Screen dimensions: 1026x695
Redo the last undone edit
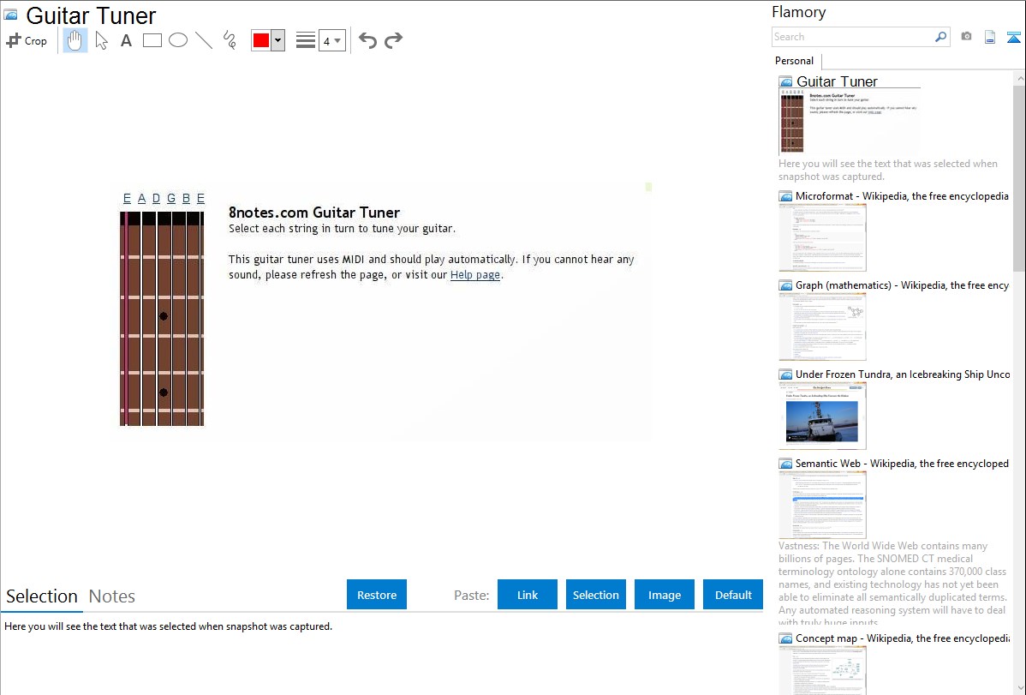coord(393,40)
